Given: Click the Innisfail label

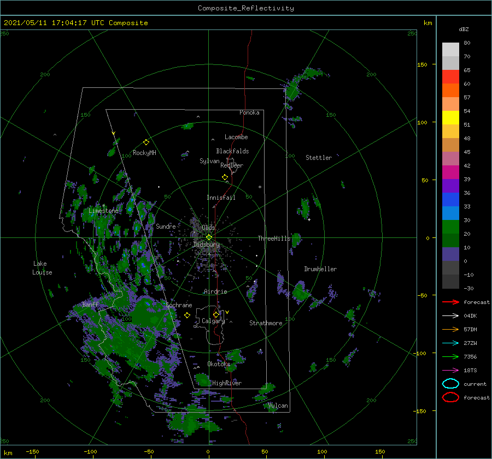Looking at the screenshot, I should tap(221, 198).
